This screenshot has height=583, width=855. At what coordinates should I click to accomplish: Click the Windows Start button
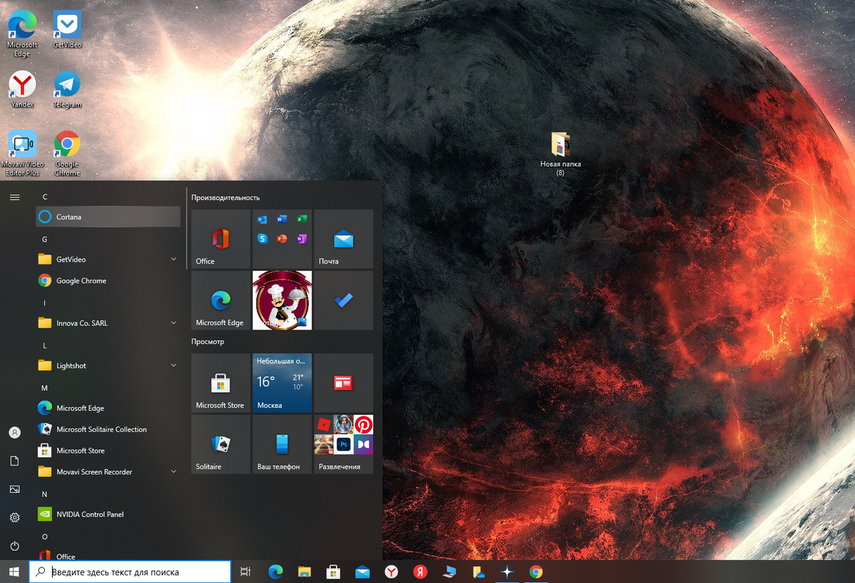14,572
